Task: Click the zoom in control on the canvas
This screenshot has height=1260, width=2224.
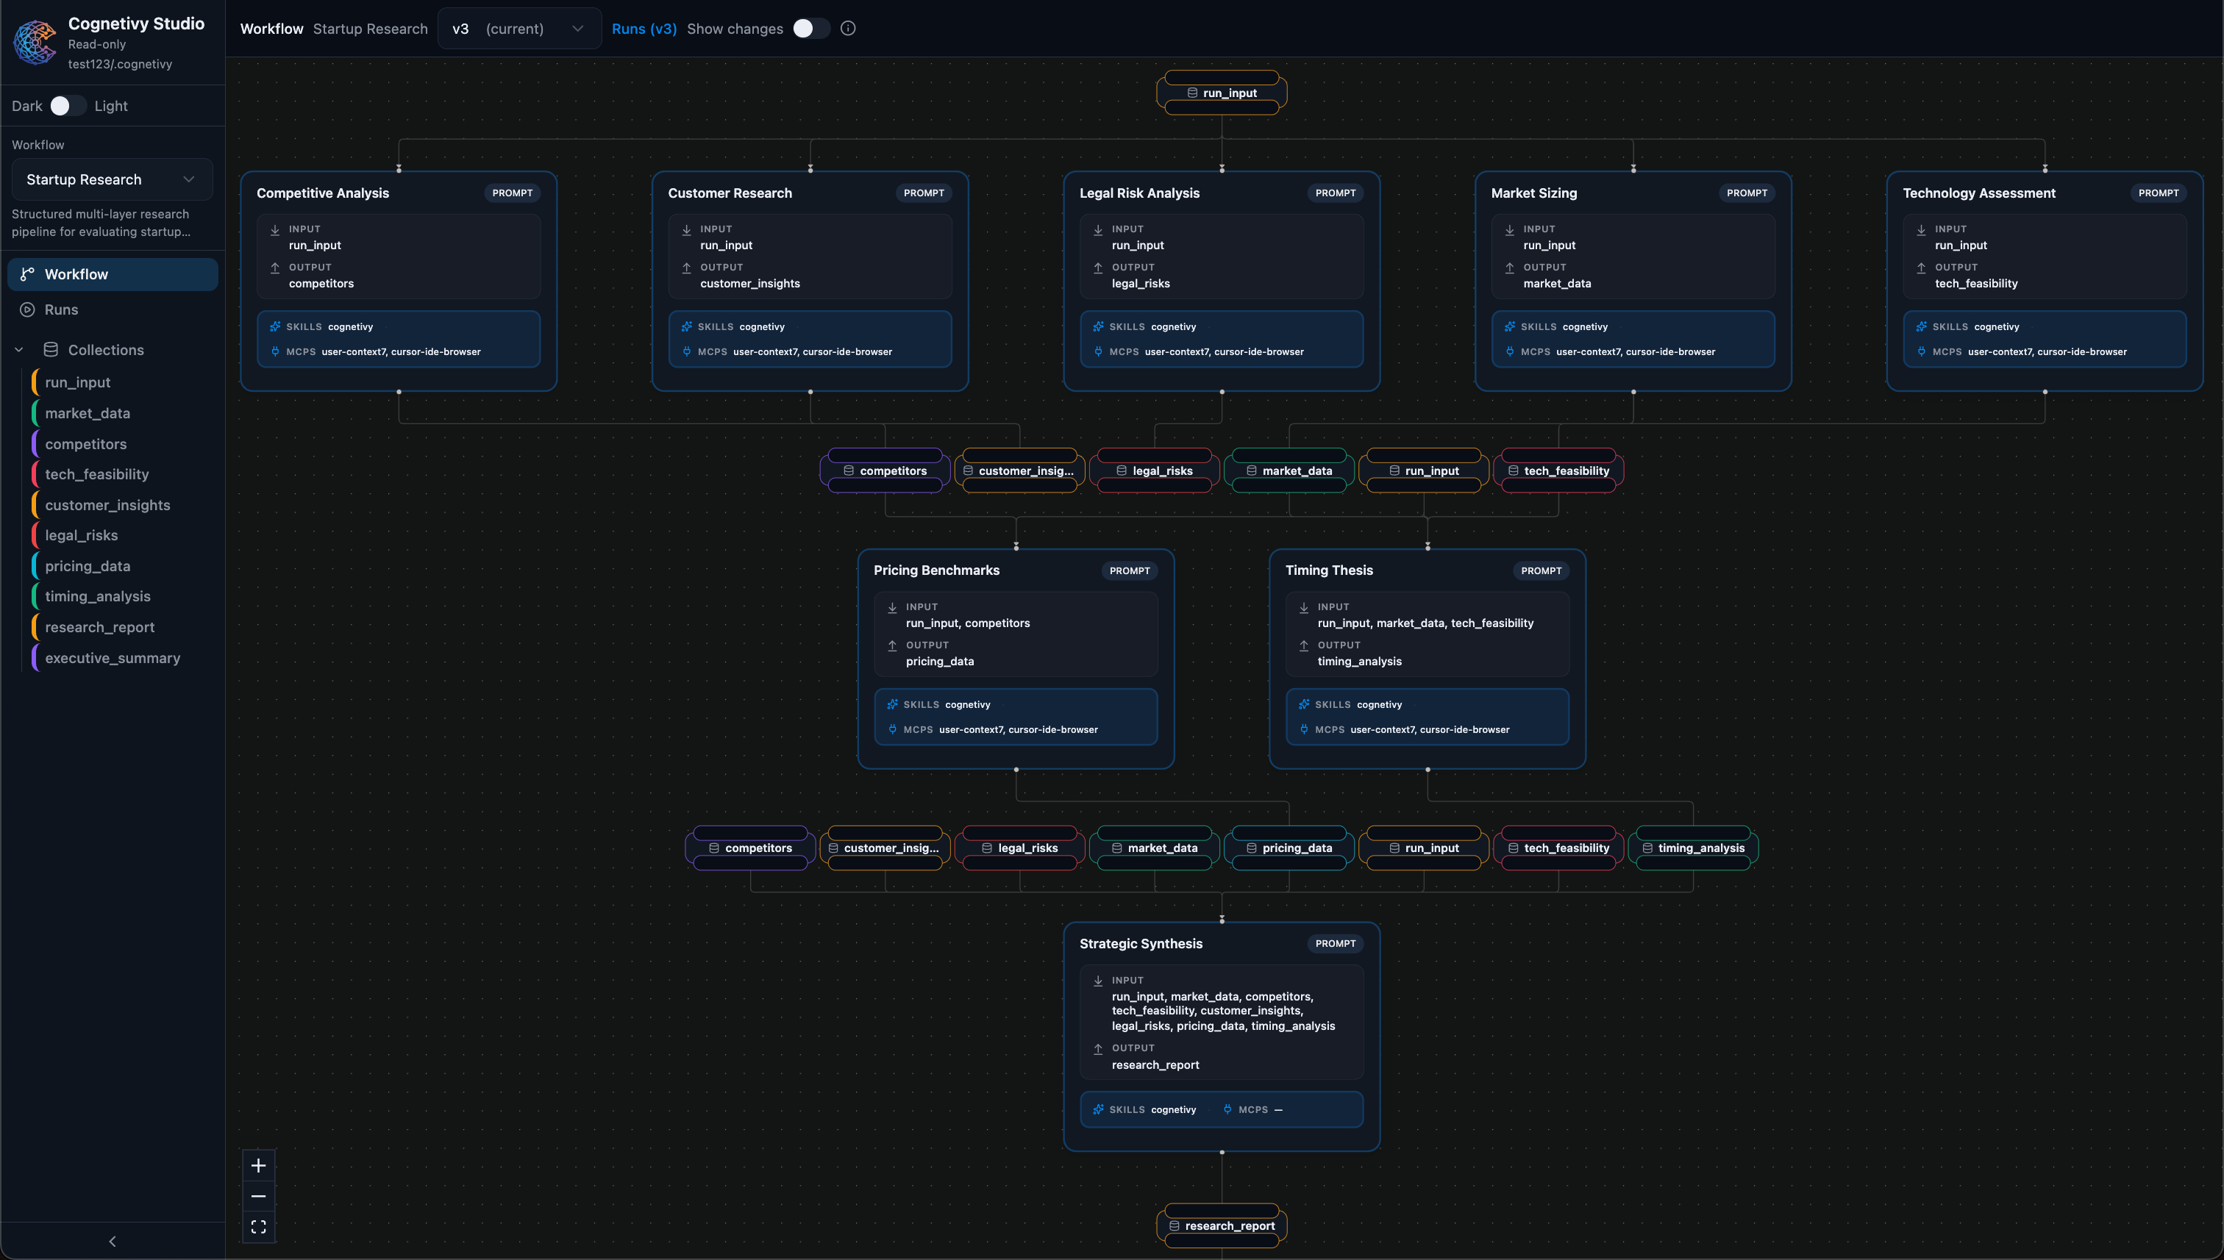Action: pos(258,1165)
